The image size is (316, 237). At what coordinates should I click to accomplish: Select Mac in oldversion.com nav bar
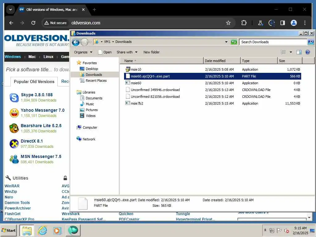[x=32, y=57]
